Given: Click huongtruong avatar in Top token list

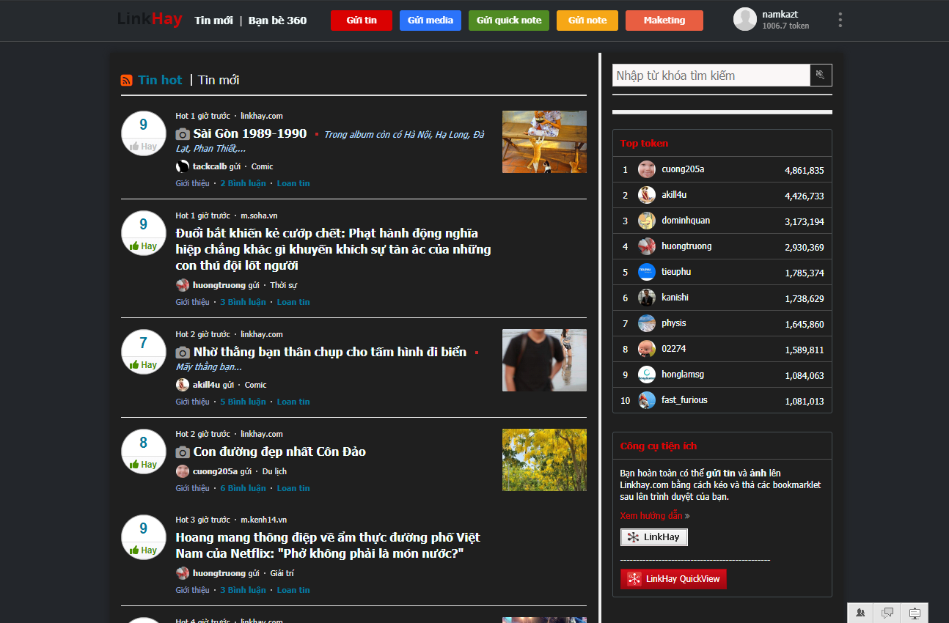Looking at the screenshot, I should [x=647, y=246].
